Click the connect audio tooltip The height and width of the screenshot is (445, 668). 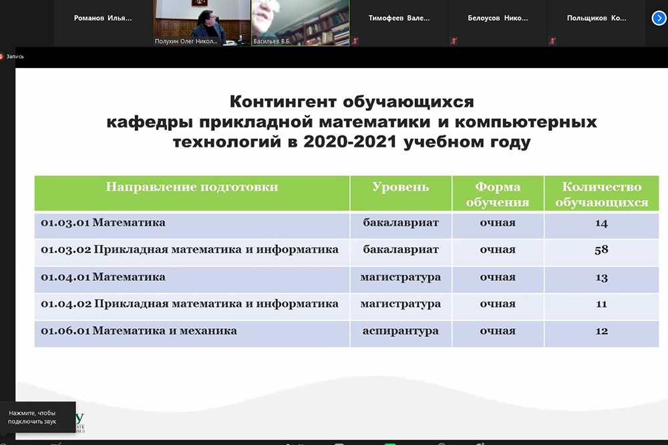[37, 418]
